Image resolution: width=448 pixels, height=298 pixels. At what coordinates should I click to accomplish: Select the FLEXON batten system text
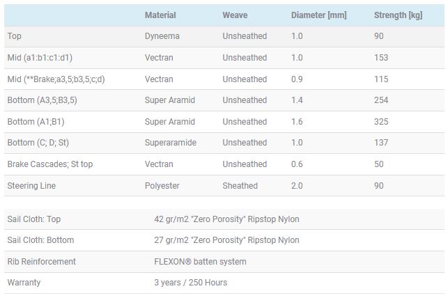click(200, 262)
